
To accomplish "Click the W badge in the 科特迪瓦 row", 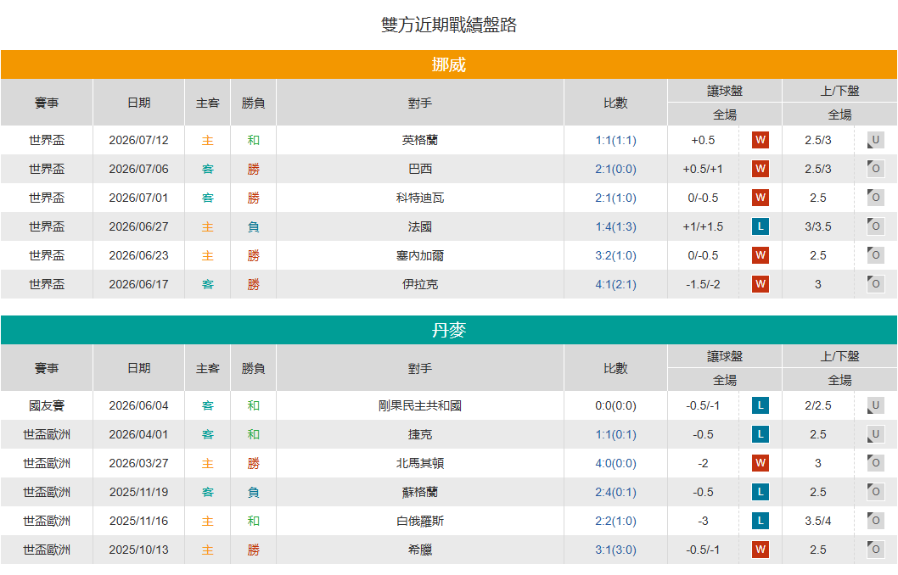I will 760,198.
